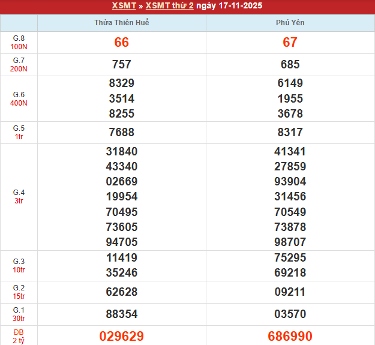
Task: Select the Phú Yên column header
Action: point(290,22)
